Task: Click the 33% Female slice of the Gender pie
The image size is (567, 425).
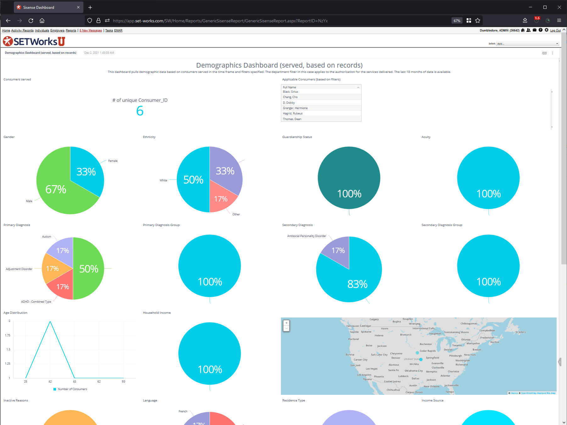Action: (87, 171)
